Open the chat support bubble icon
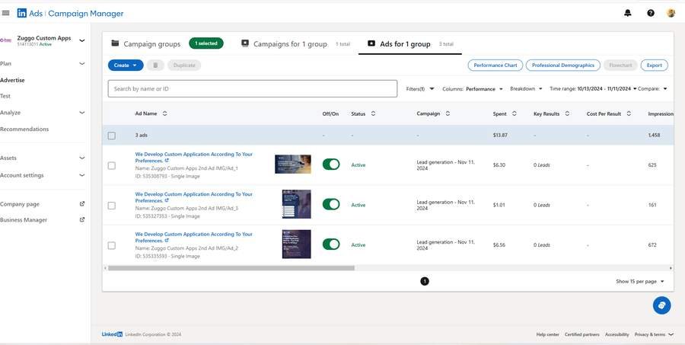Viewport: 685px width, 345px height. coord(661,305)
